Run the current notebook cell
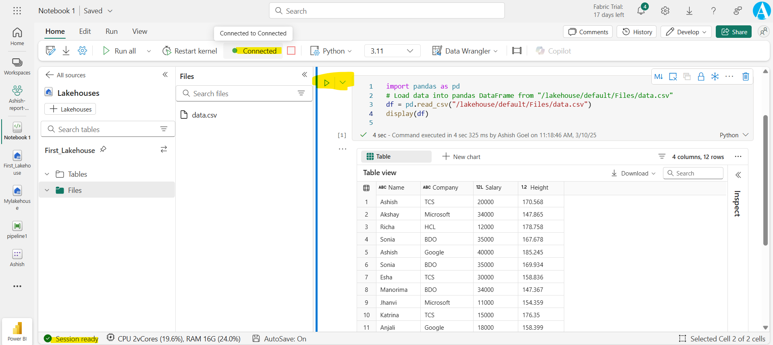Screen dimensions: 773x345 click(326, 83)
